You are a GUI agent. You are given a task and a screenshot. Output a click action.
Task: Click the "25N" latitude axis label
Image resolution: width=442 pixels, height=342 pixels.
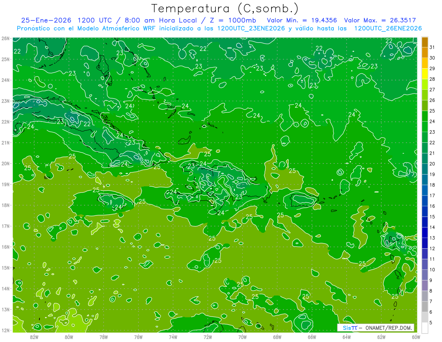pyautogui.click(x=6, y=59)
